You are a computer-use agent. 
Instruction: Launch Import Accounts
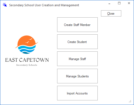77,93
